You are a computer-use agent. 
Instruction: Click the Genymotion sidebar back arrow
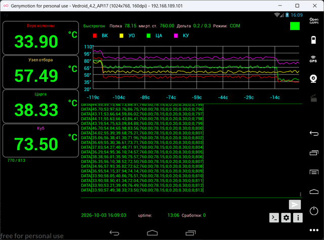(314, 133)
